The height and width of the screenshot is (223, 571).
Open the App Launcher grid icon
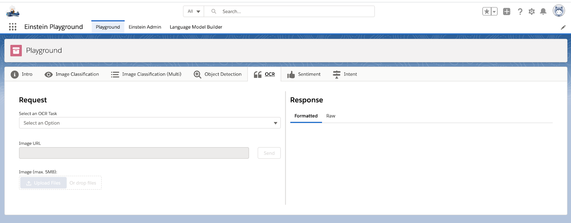pos(13,27)
